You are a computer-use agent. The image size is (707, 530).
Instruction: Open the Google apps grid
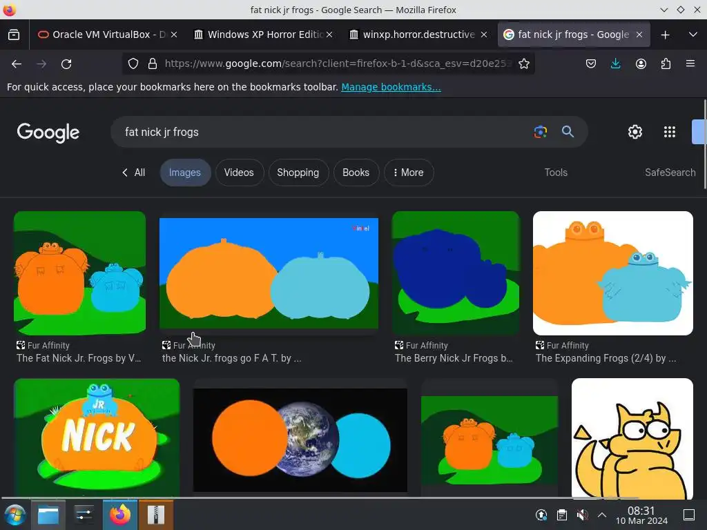pyautogui.click(x=670, y=132)
